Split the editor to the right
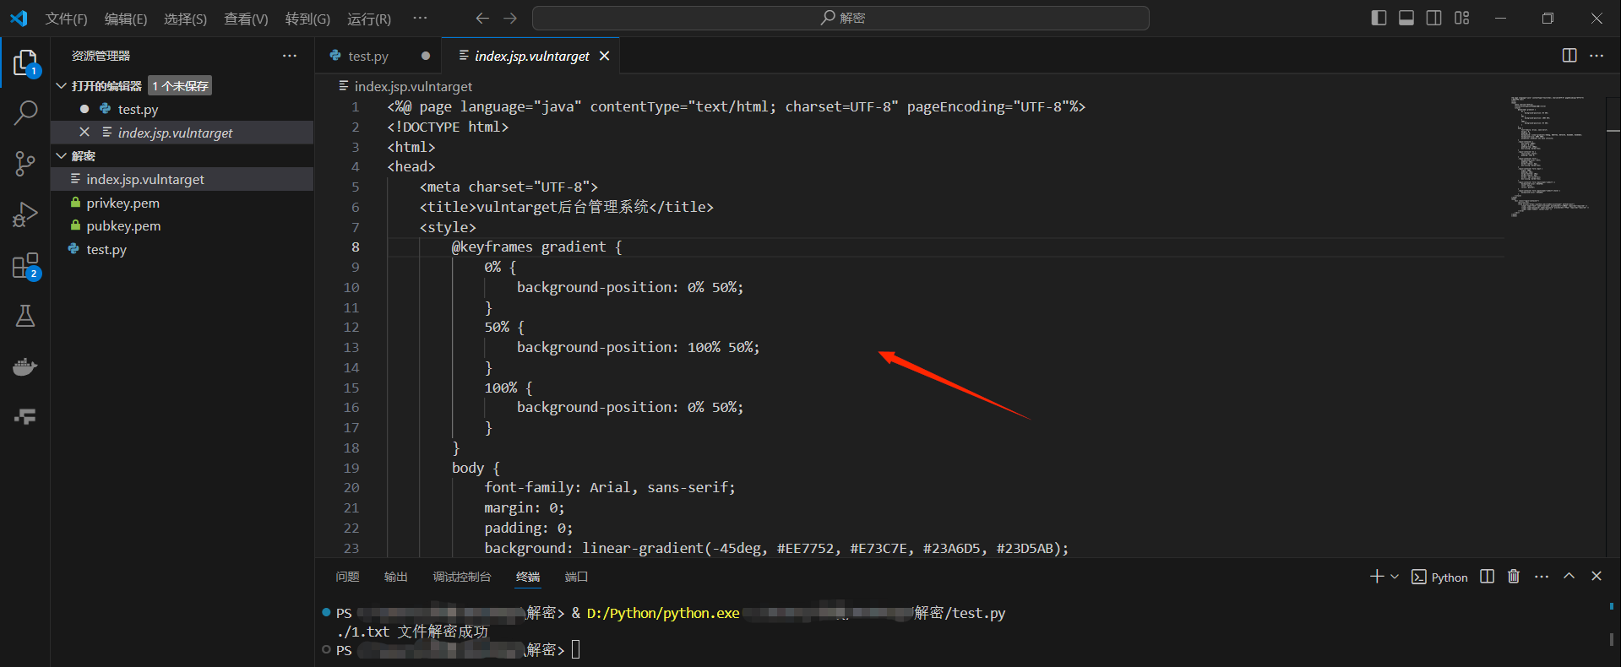Screen dimensions: 1621x667 [1569, 56]
